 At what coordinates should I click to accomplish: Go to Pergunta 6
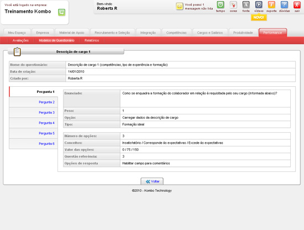(46, 144)
